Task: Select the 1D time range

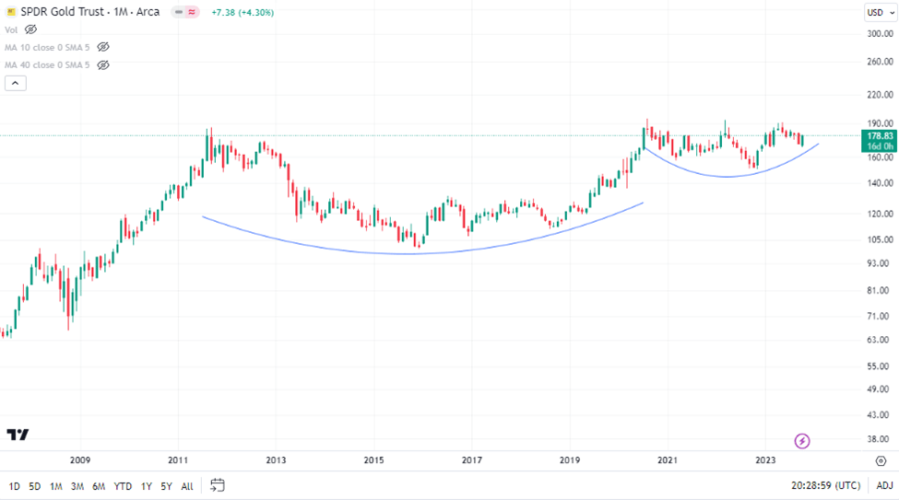Action: pyautogui.click(x=15, y=486)
